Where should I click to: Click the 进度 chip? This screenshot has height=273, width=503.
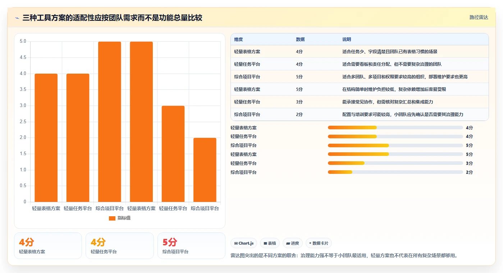pyautogui.click(x=293, y=243)
